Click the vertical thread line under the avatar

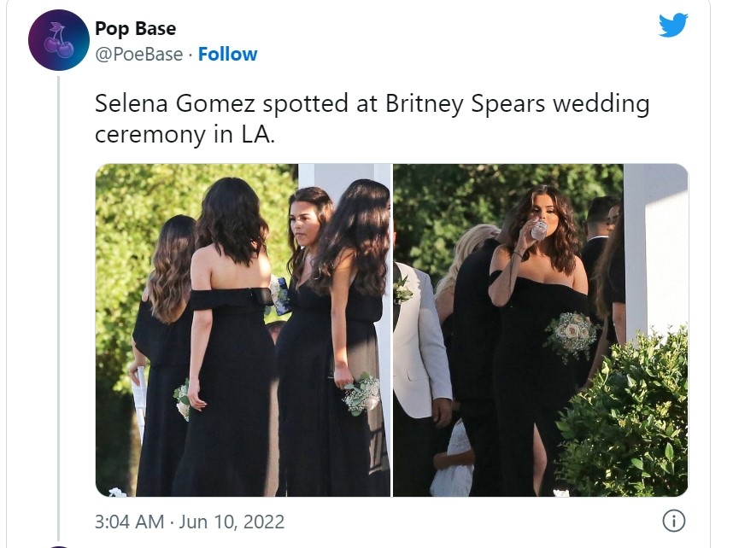pyautogui.click(x=58, y=299)
